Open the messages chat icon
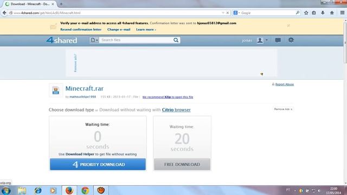 278,40
